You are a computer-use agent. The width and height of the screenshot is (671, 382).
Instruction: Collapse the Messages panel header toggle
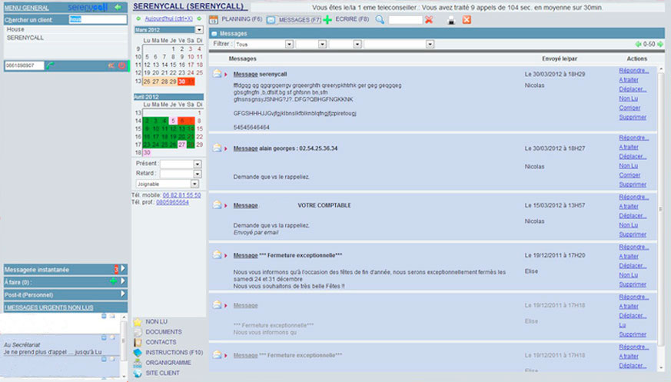click(214, 33)
